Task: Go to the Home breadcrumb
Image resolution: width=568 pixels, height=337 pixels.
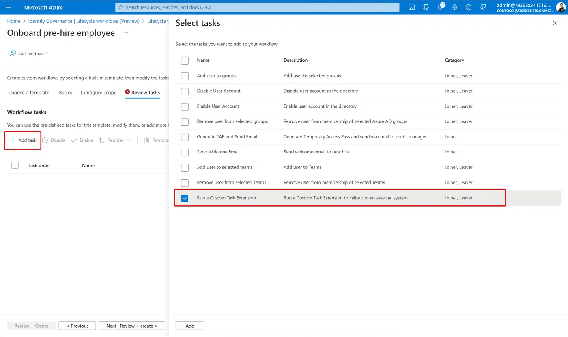Action: pyautogui.click(x=14, y=21)
